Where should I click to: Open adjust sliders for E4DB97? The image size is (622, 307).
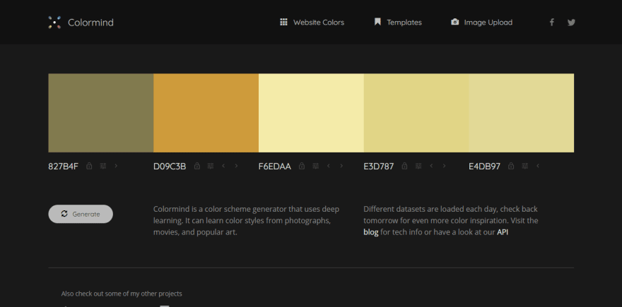point(524,166)
